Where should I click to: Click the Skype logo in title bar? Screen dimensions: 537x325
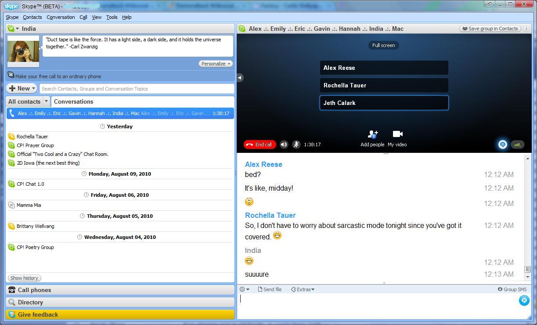click(11, 6)
